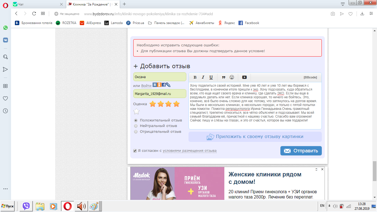Click Приложить к своему отзыву картинки button
The image size is (377, 212).
point(255,137)
